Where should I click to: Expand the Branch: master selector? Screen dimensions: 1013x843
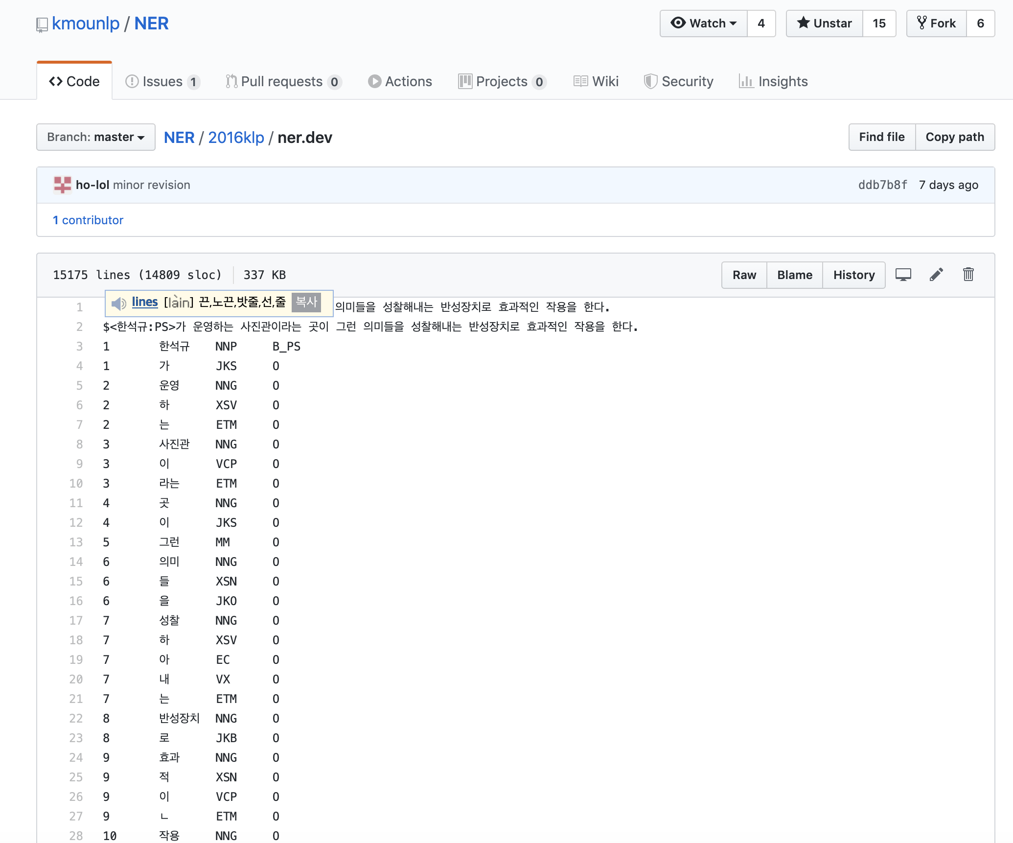[x=96, y=137]
